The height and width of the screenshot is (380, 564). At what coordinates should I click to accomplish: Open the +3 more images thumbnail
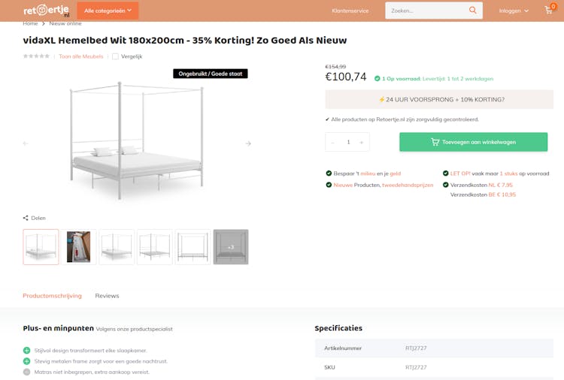[231, 246]
